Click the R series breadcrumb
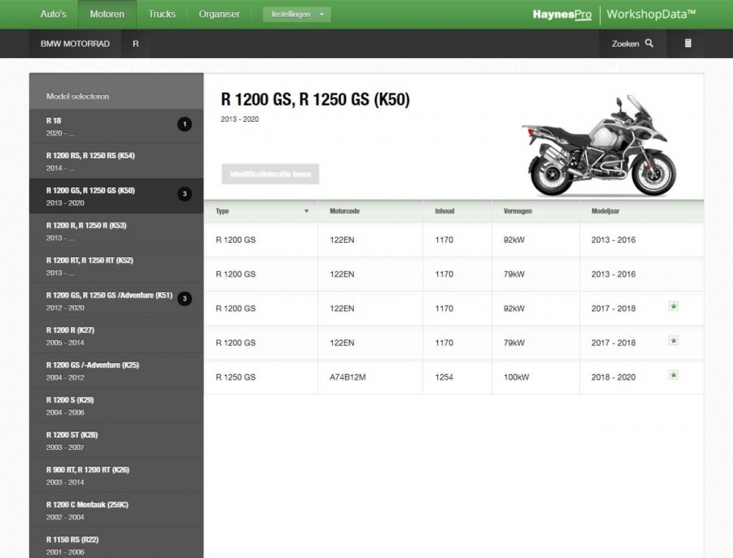 click(x=135, y=44)
